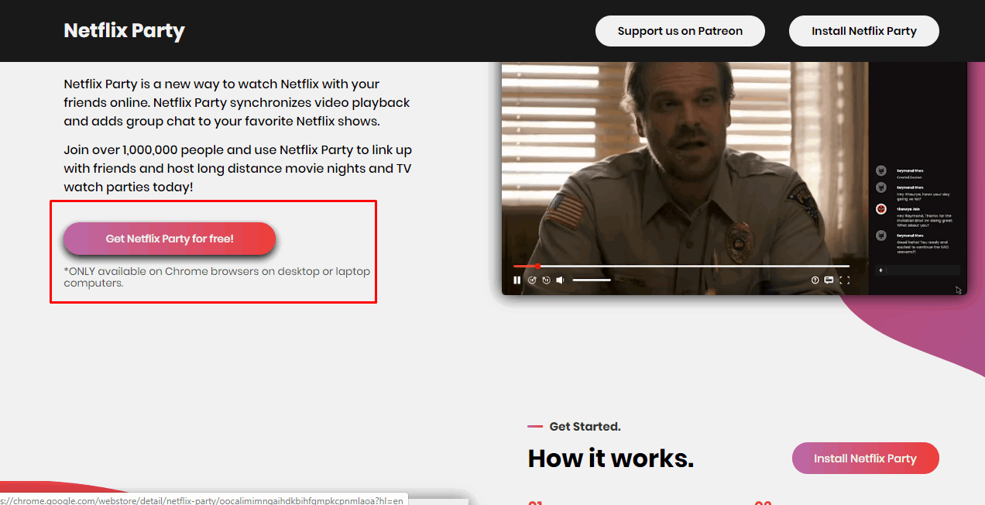Click the player volume slider
The width and height of the screenshot is (985, 505).
592,280
